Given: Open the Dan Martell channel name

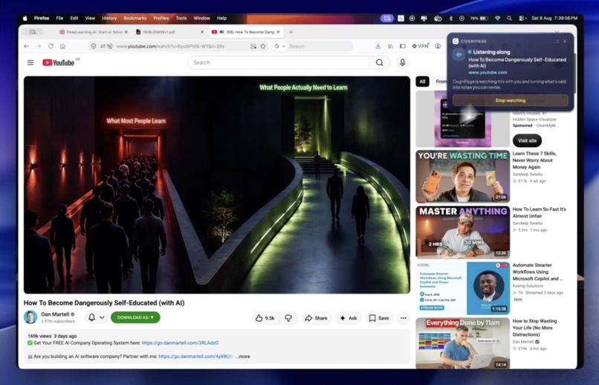Looking at the screenshot, I should tap(55, 314).
